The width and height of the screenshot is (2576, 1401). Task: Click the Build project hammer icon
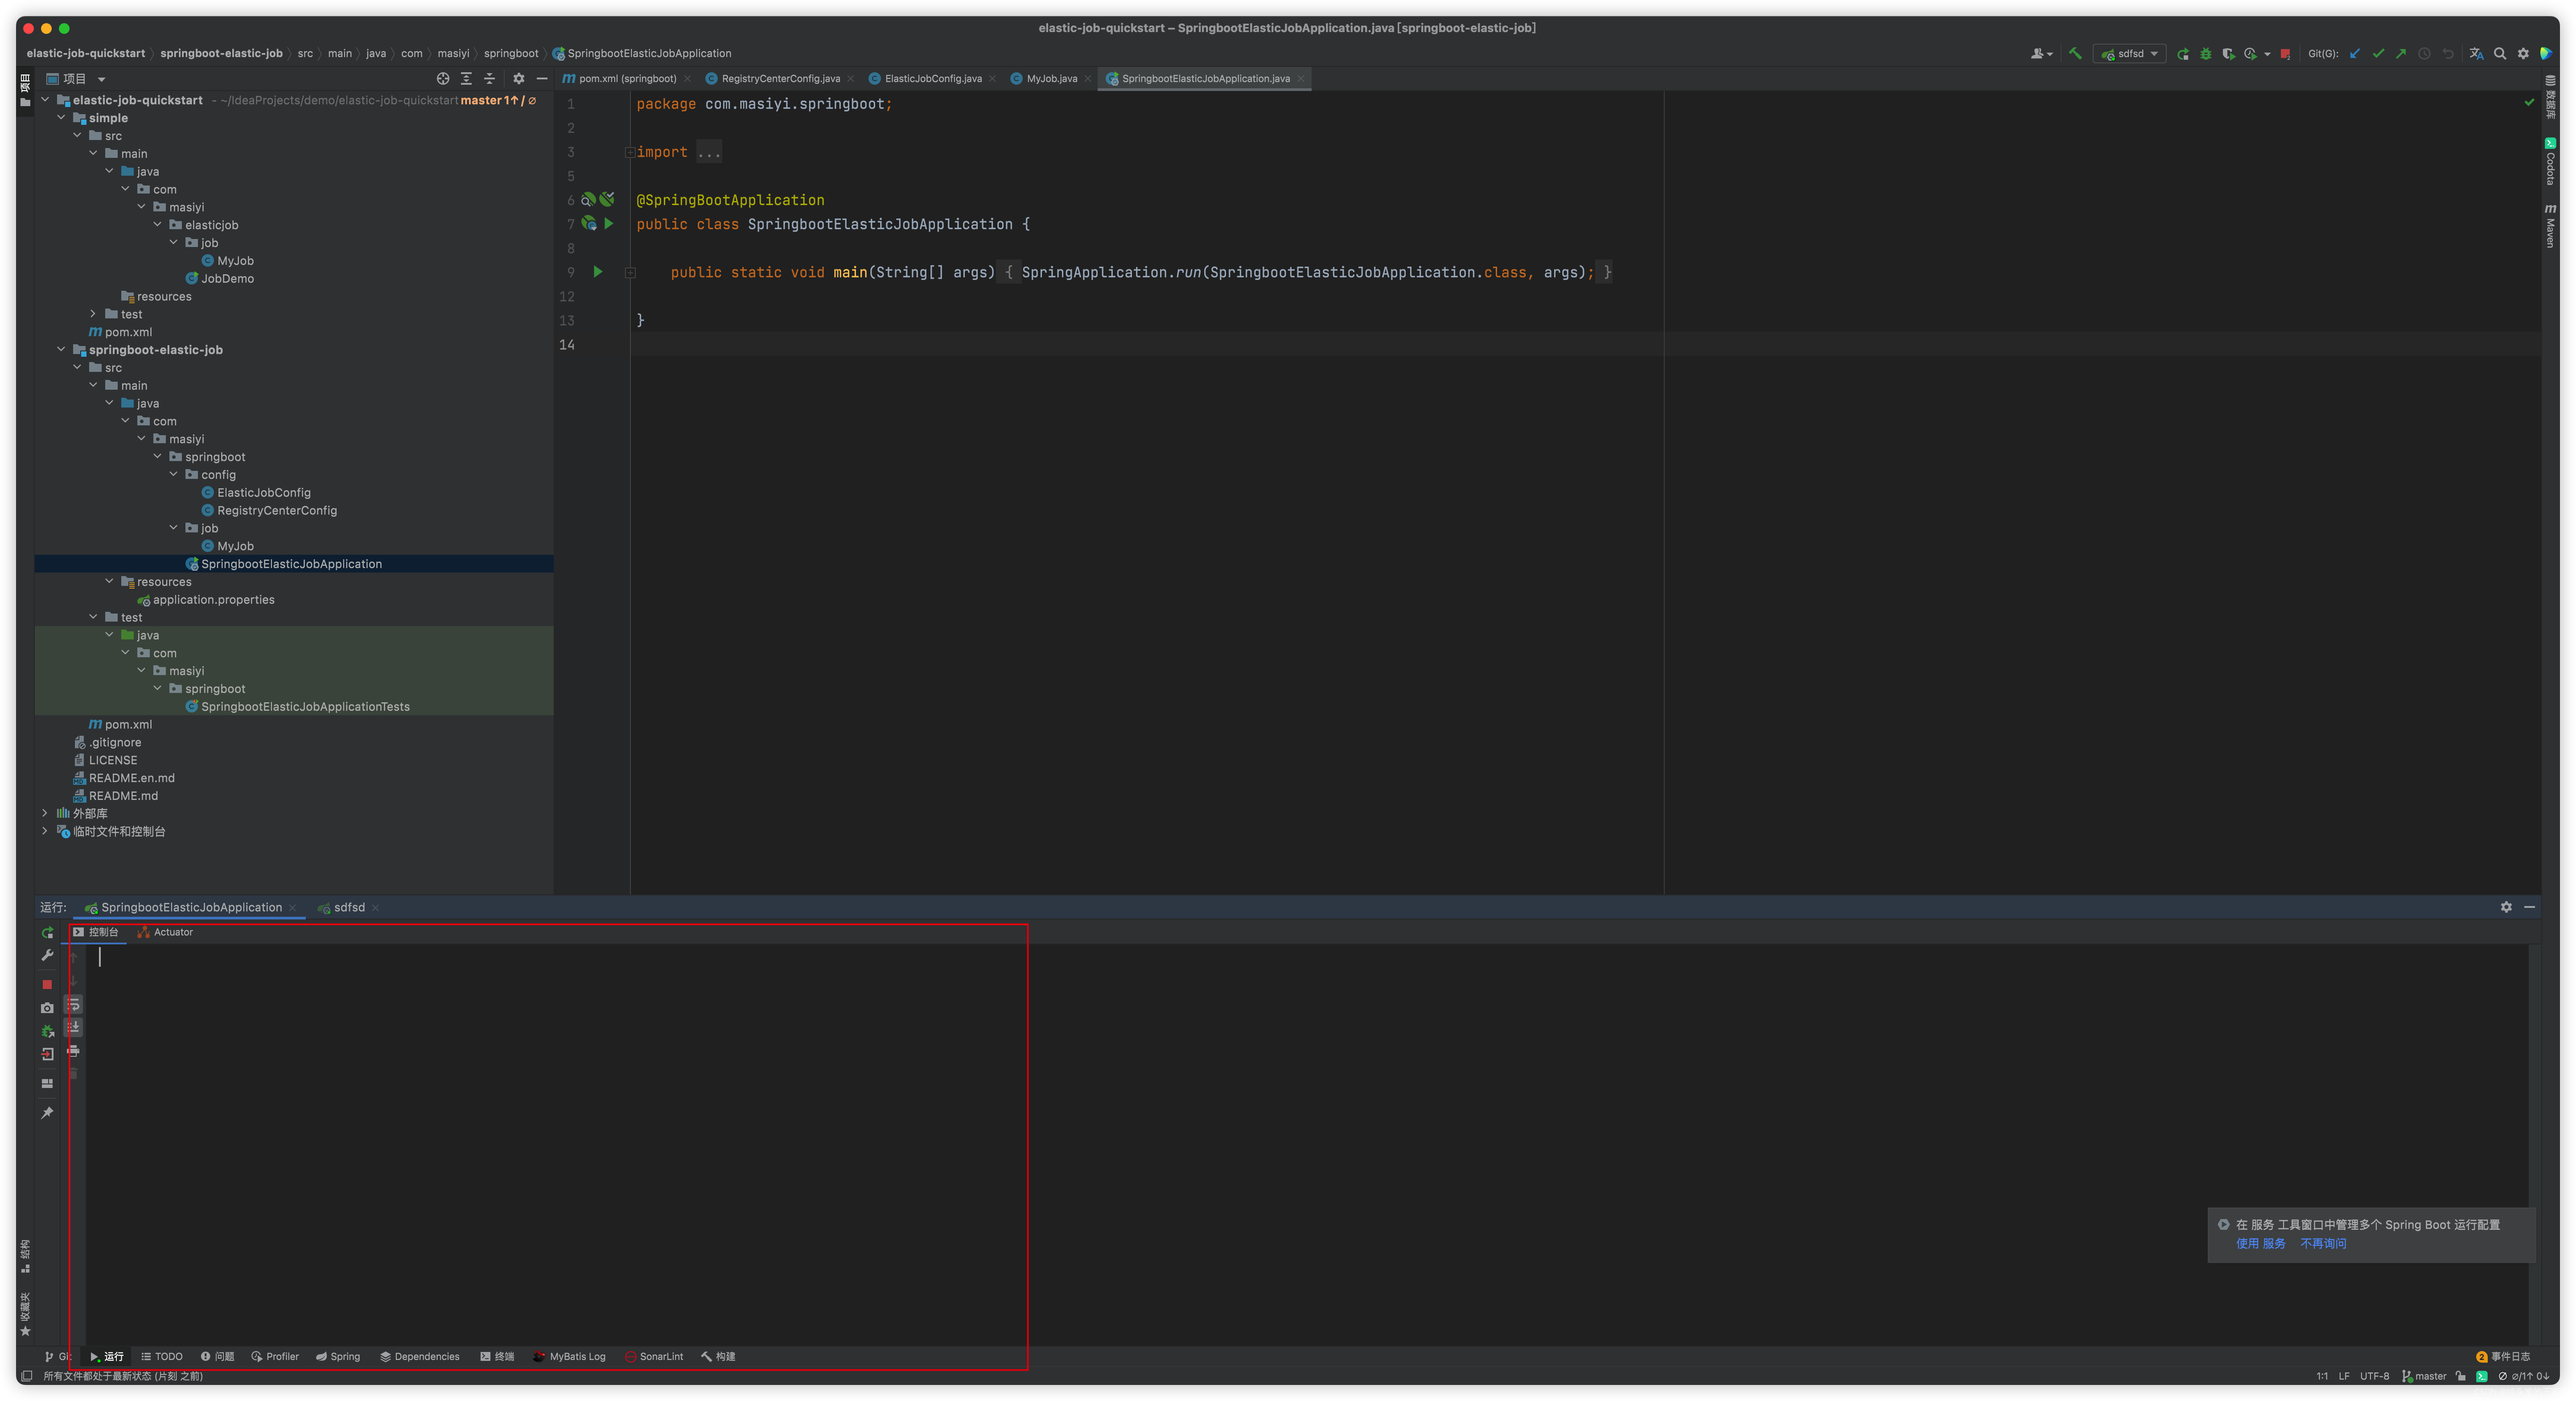(x=2075, y=54)
